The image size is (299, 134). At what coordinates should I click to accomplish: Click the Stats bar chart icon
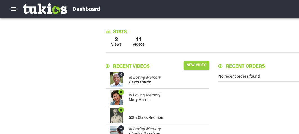point(108,31)
